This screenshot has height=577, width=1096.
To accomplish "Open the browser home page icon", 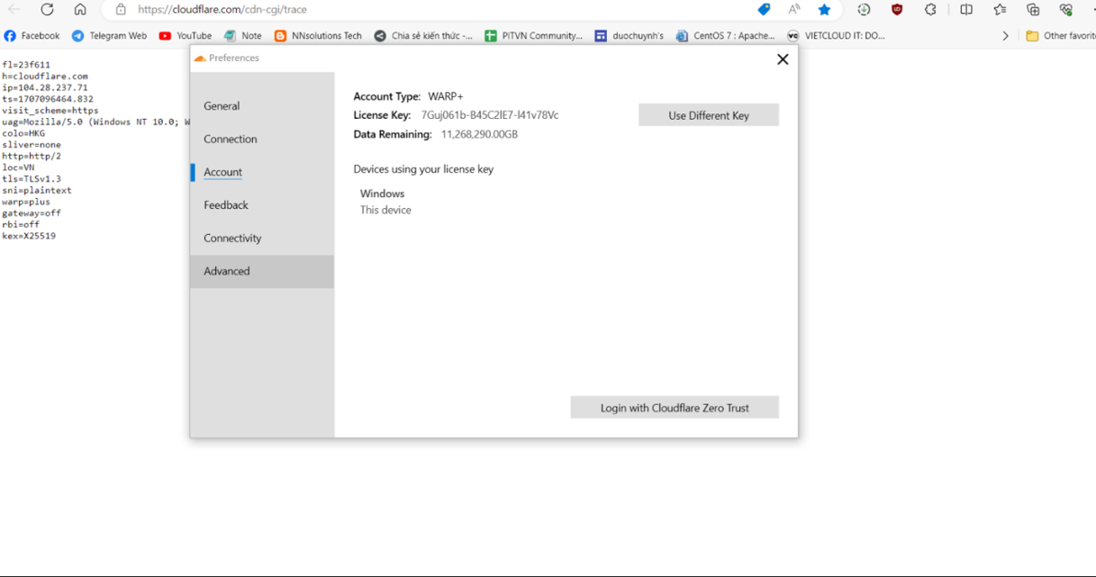I will (x=80, y=10).
